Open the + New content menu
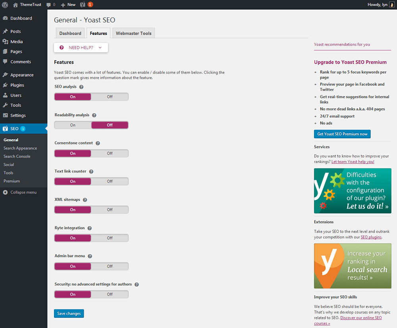The image size is (397, 328). pyautogui.click(x=68, y=5)
